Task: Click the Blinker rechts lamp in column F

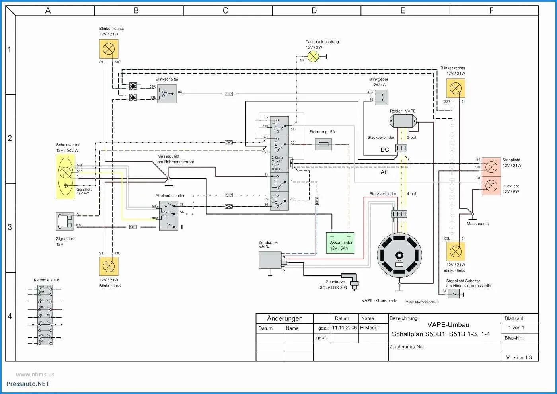Action: [456, 88]
